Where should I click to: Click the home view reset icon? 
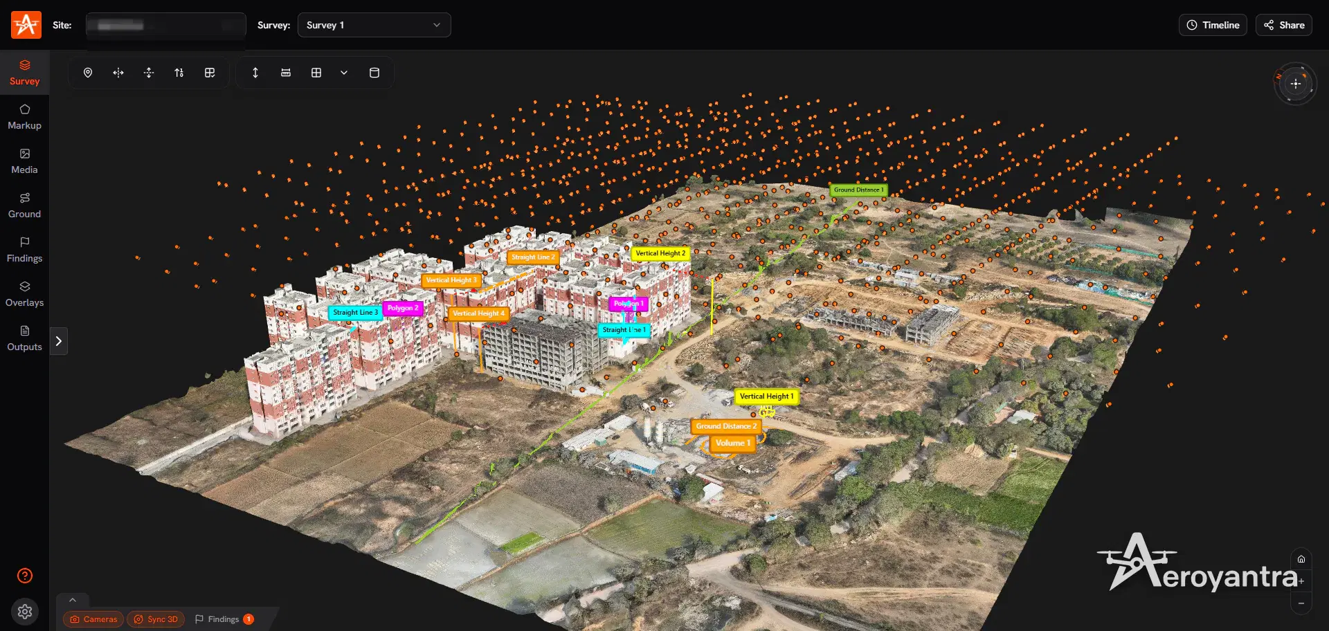(1301, 559)
